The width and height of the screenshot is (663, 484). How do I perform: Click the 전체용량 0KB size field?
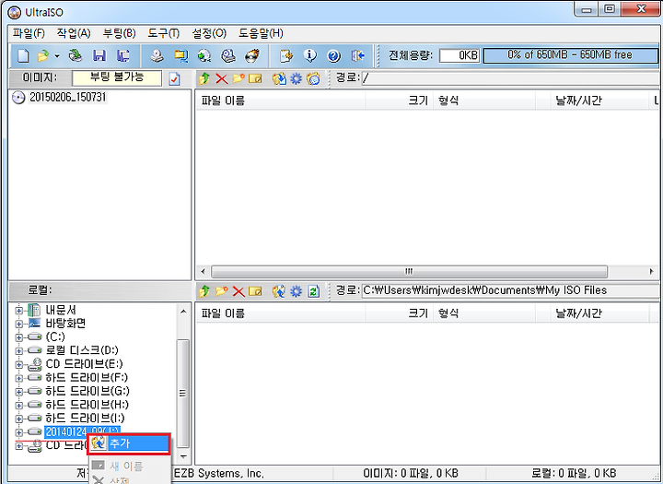459,55
